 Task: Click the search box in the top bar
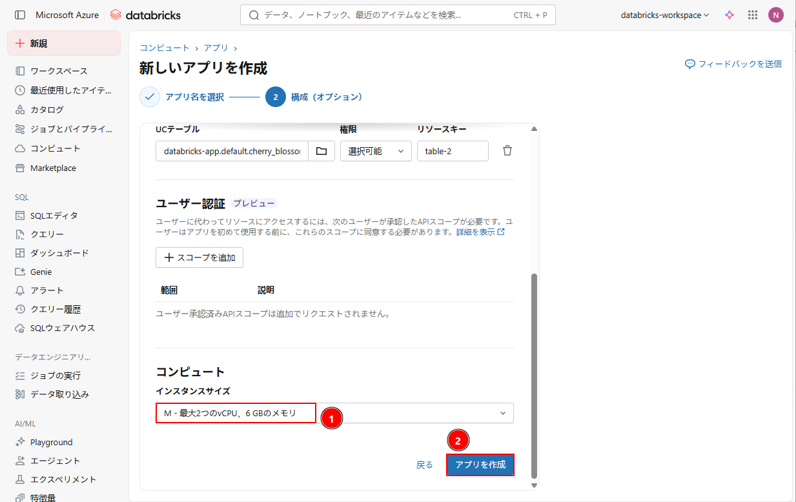coord(397,15)
